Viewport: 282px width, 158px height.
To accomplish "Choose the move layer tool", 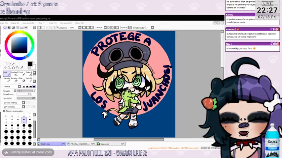I will 5,68.
